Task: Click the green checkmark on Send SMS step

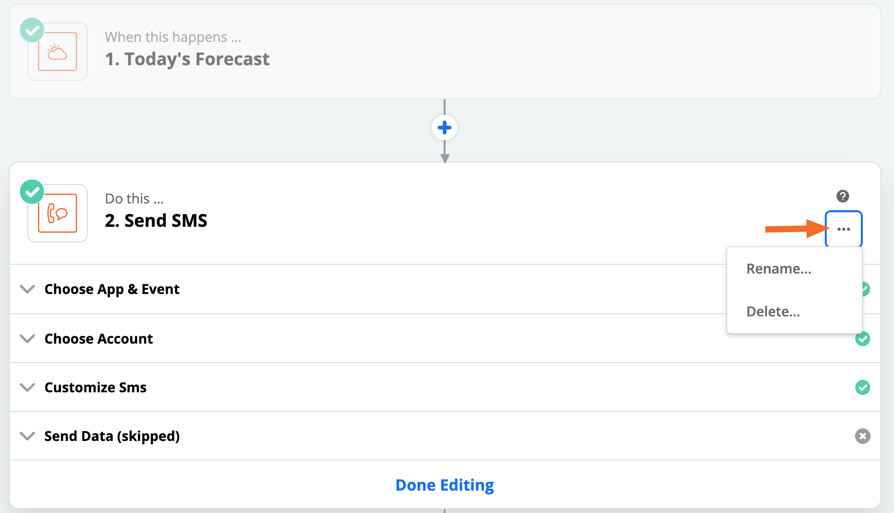Action: [32, 192]
